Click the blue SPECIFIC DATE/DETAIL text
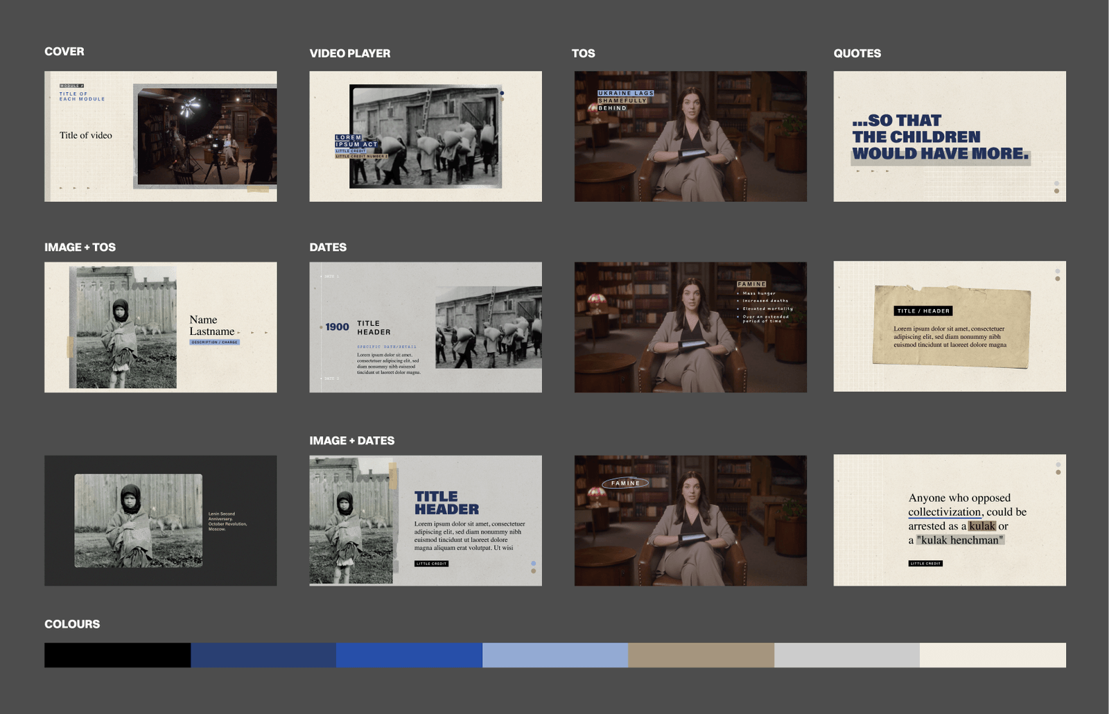Image resolution: width=1109 pixels, height=714 pixels. tap(386, 347)
